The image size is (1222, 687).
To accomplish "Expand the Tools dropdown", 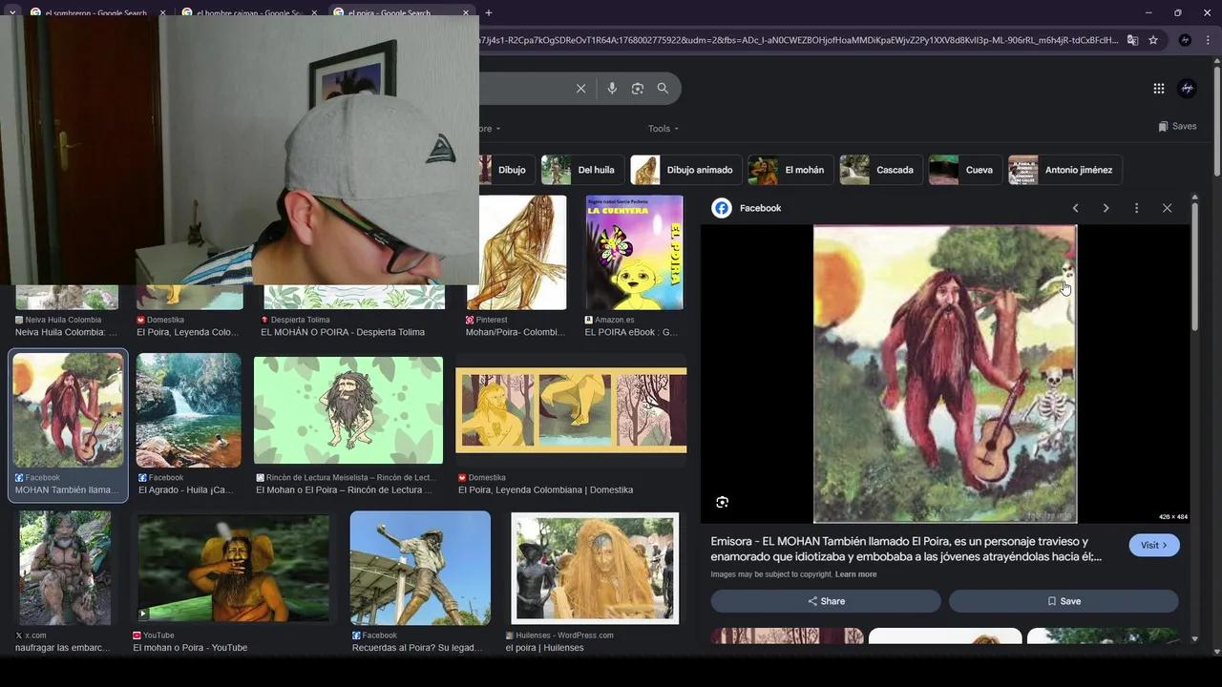I will [664, 129].
